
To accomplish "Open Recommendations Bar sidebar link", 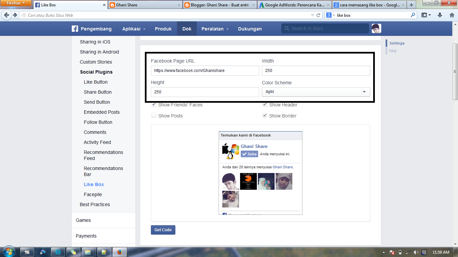I will click(x=103, y=171).
